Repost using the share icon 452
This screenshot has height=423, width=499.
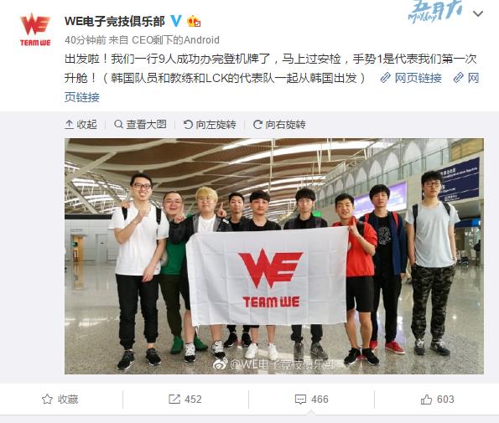point(185,400)
